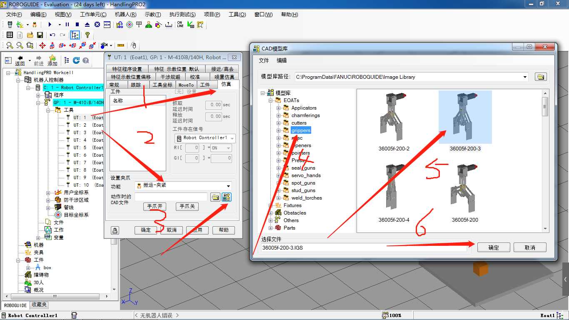Start program with the play icon

50,25
